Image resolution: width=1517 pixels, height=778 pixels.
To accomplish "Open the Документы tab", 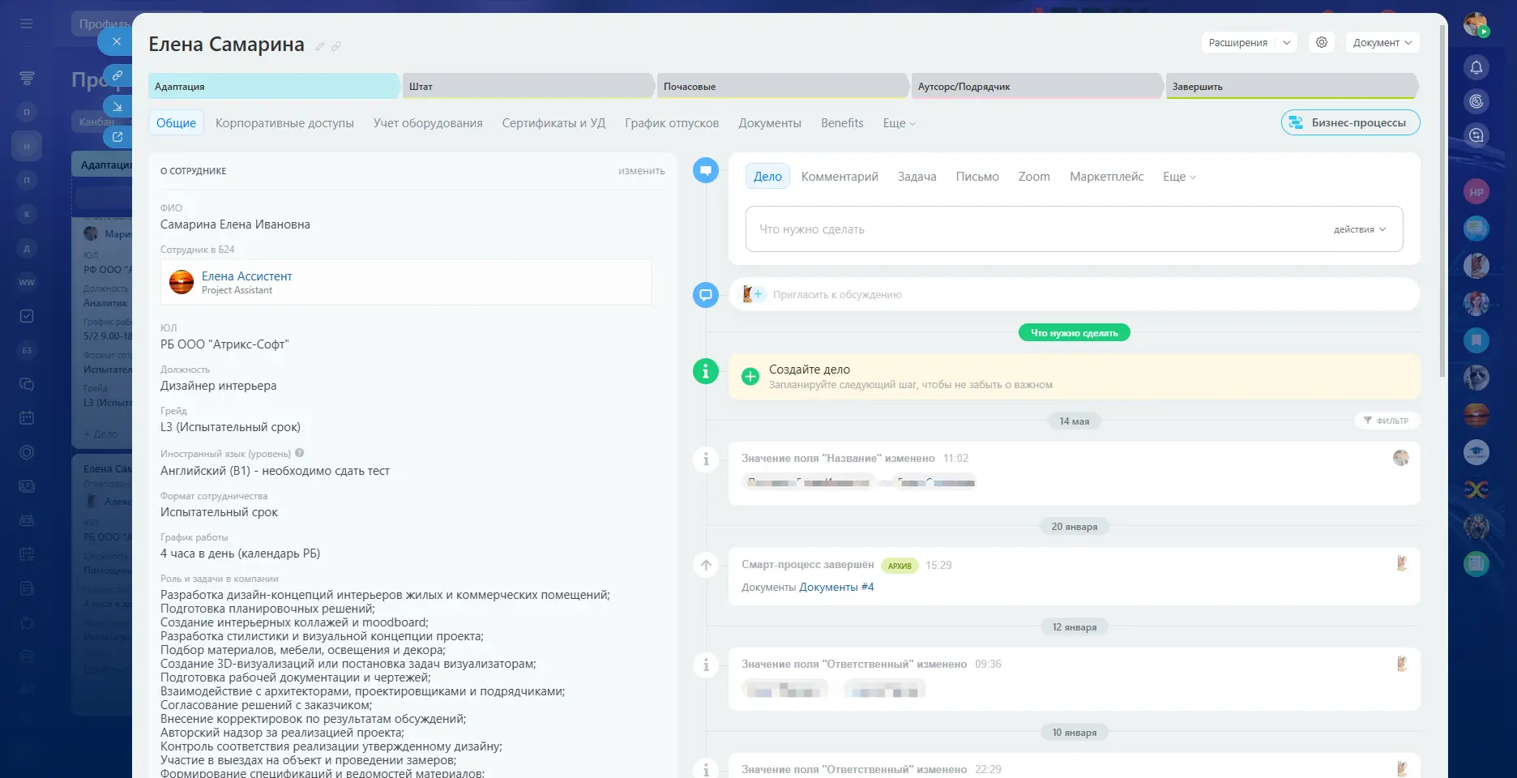I will [x=770, y=123].
